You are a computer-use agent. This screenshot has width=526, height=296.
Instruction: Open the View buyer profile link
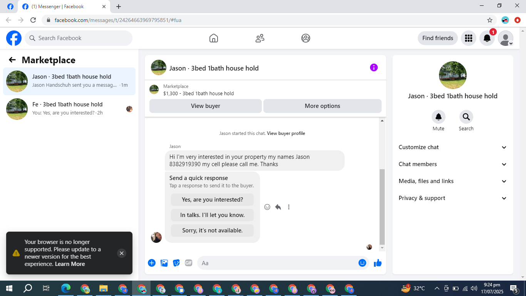tap(286, 133)
